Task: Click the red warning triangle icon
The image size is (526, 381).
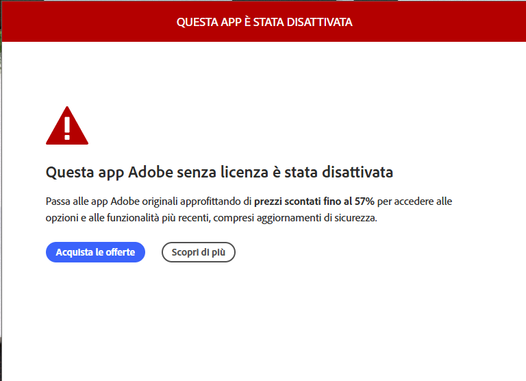Action: [x=67, y=125]
